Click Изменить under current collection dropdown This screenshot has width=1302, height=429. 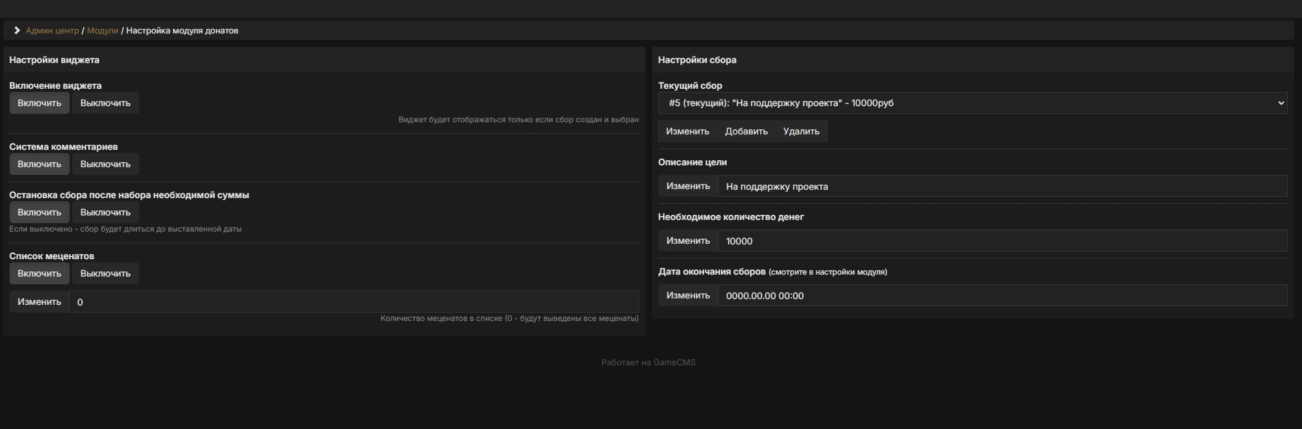687,131
